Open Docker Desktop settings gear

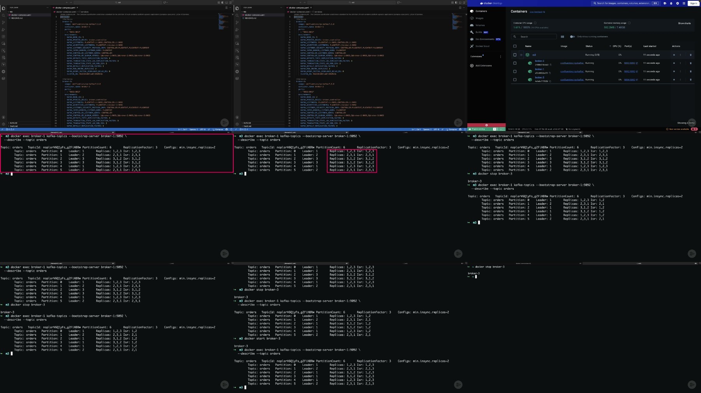point(677,3)
